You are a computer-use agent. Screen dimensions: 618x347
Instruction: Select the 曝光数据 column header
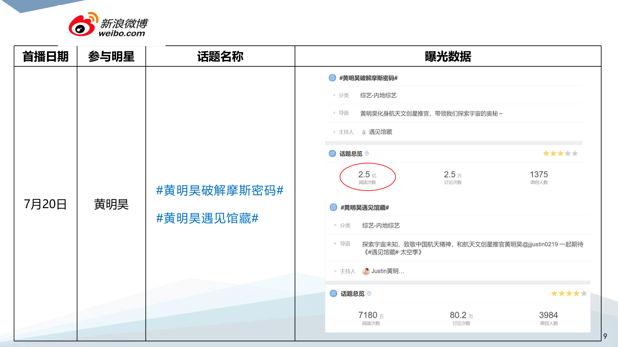click(x=448, y=56)
